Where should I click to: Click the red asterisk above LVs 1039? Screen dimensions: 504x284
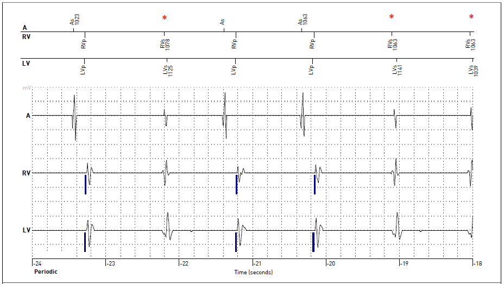pos(471,17)
